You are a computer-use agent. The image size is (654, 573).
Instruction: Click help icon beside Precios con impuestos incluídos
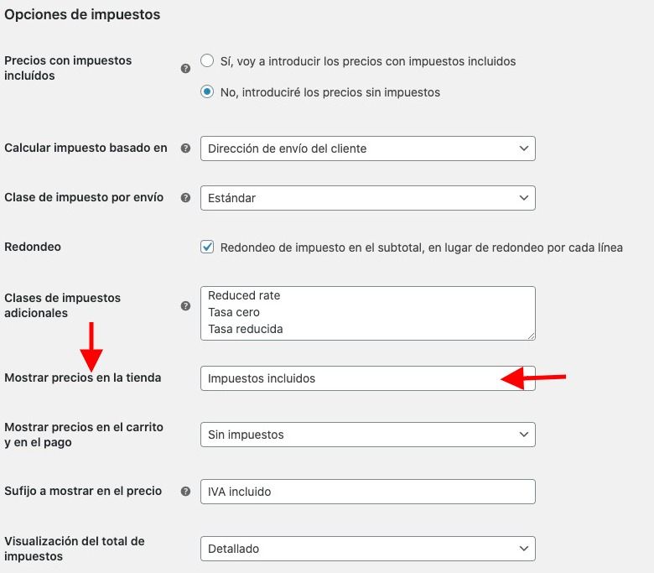[x=185, y=69]
